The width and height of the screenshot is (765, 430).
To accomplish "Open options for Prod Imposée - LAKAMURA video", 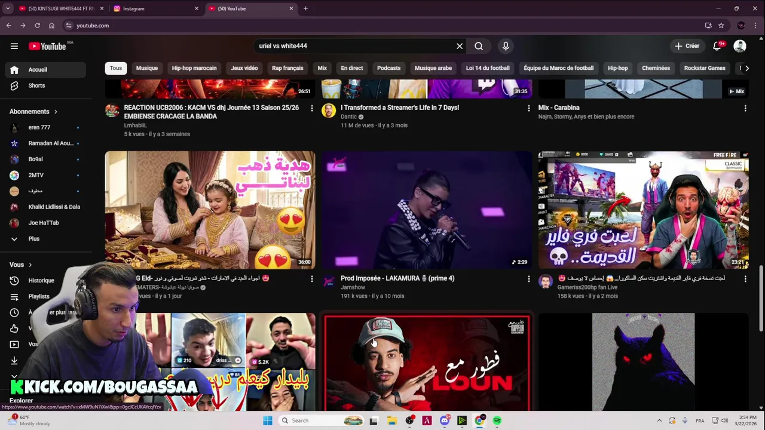I will coord(528,279).
